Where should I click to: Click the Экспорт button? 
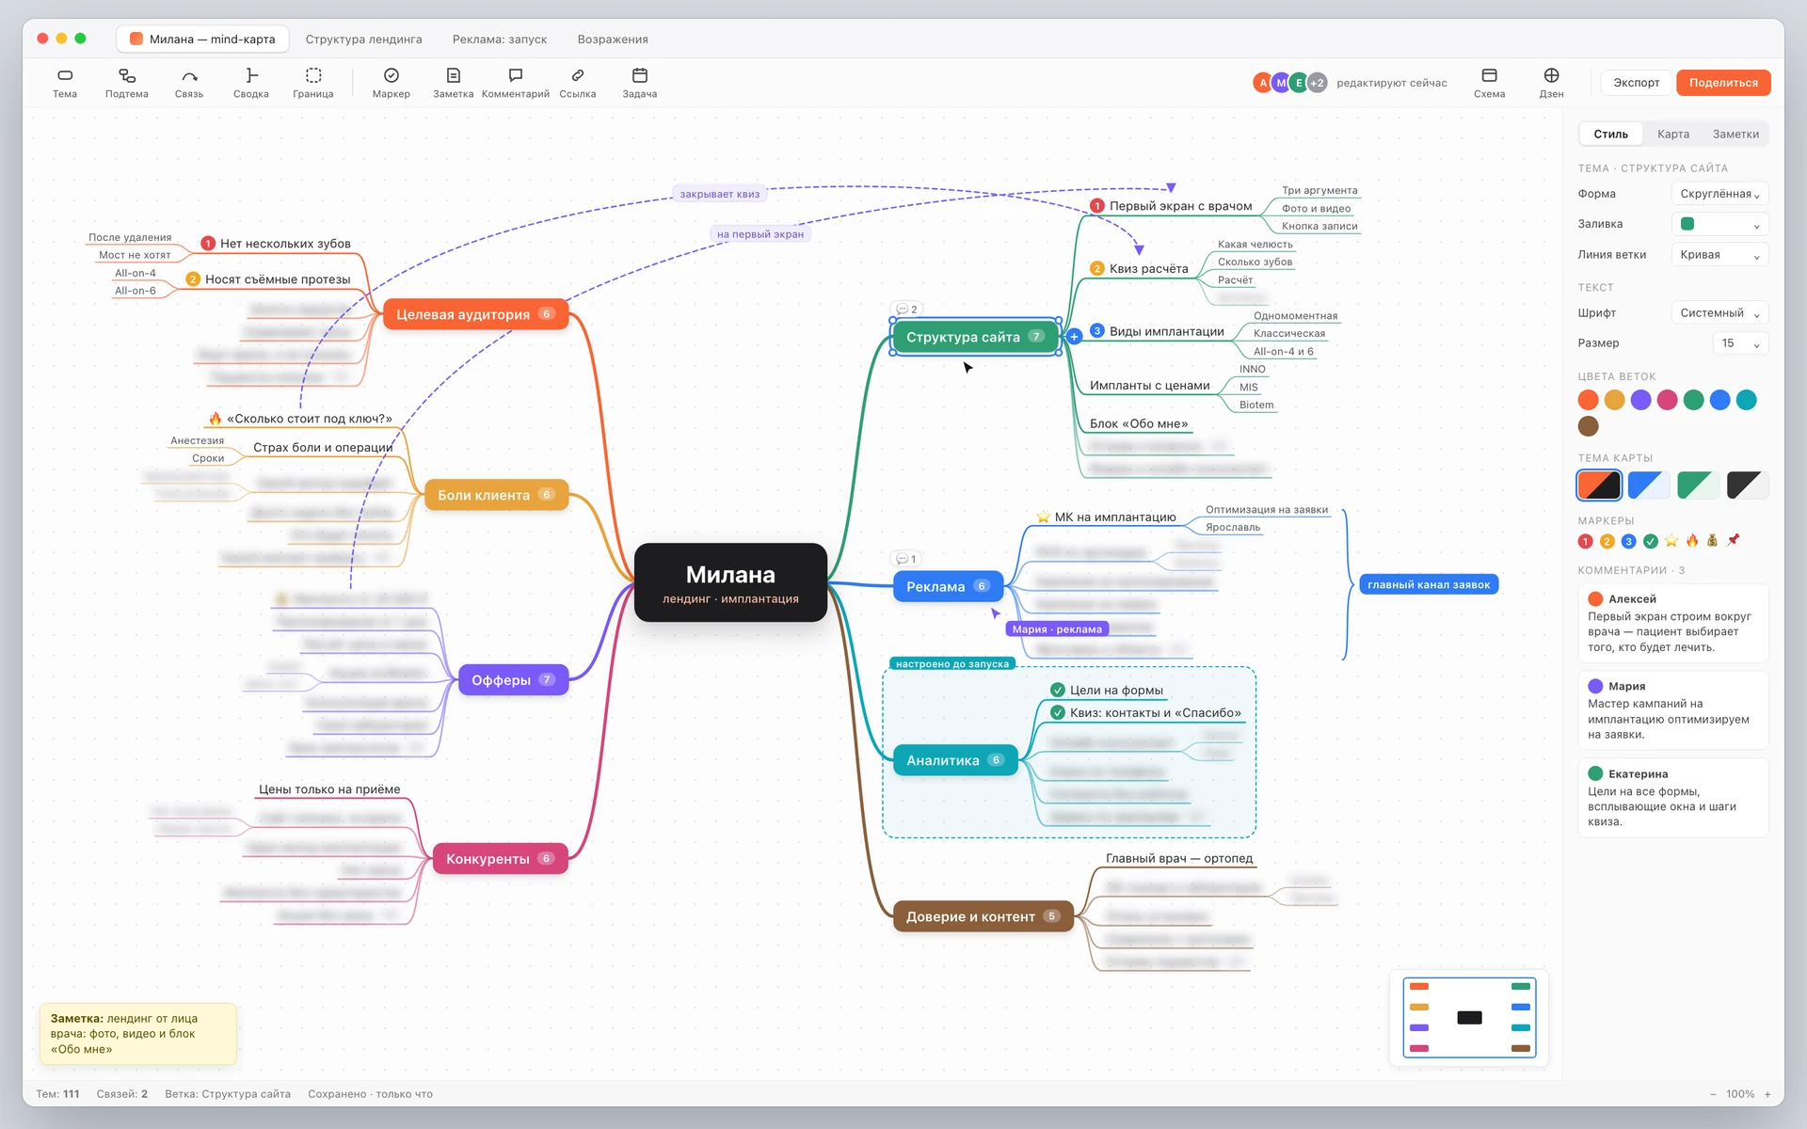coord(1637,83)
